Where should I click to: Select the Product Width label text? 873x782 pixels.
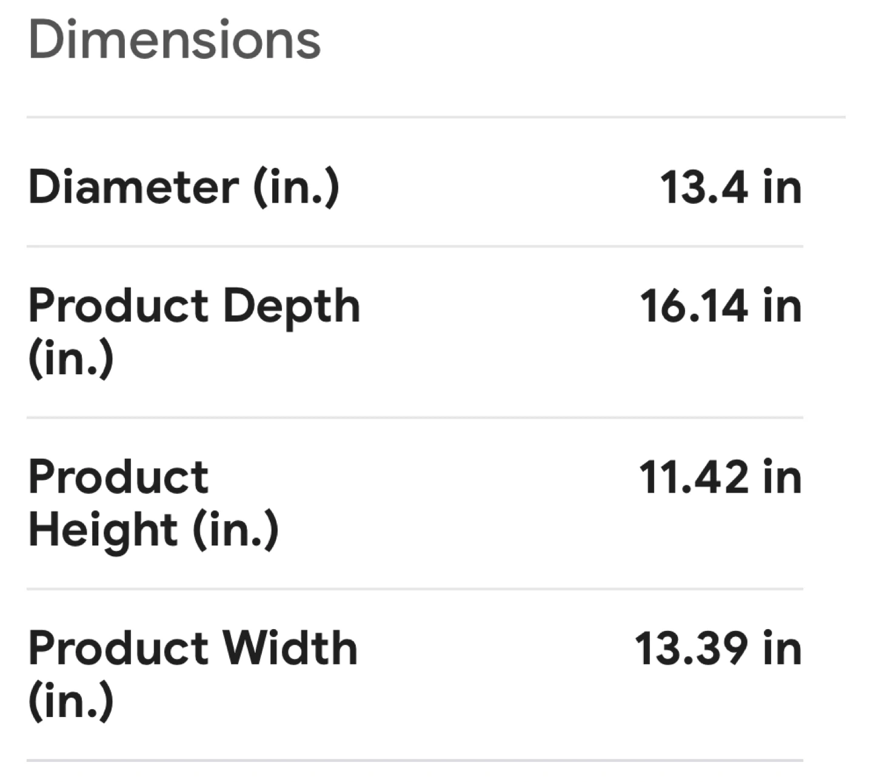193,649
